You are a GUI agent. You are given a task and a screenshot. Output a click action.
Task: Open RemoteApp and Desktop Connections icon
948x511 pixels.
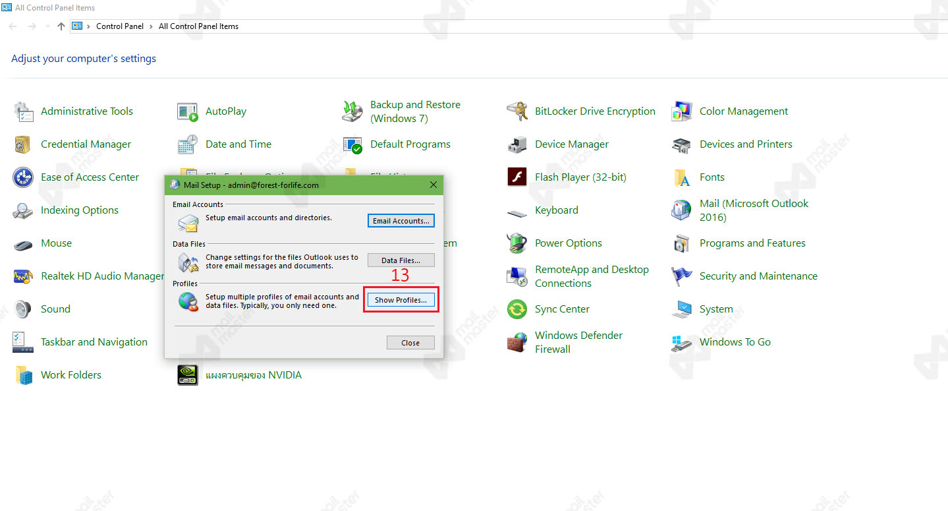517,276
